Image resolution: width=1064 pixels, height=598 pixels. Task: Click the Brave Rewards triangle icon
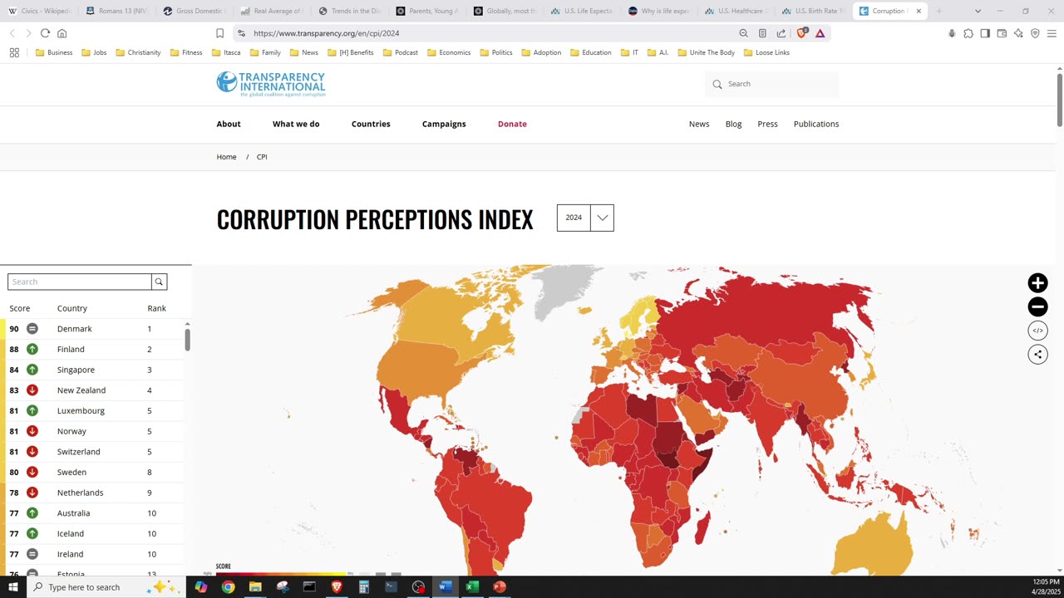click(820, 33)
